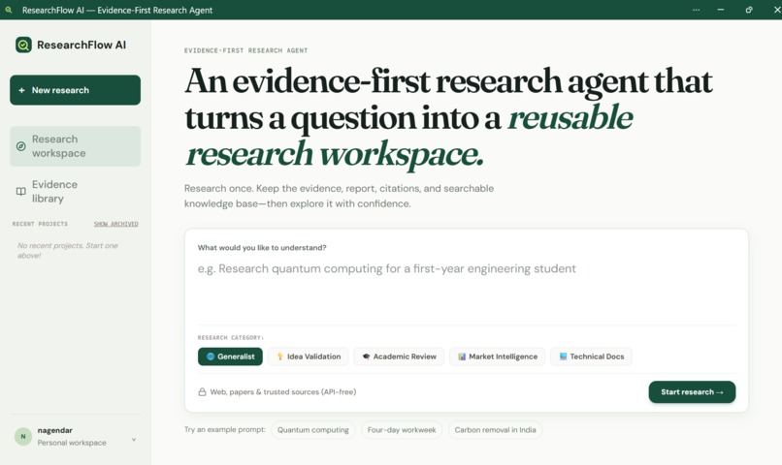782x465 pixels.
Task: Open the Evidence library section
Action: [x=76, y=191]
